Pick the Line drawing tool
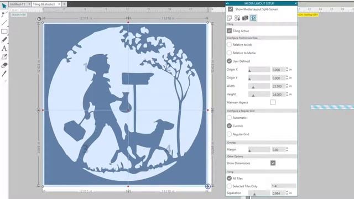The width and height of the screenshot is (354, 199). 4,23
